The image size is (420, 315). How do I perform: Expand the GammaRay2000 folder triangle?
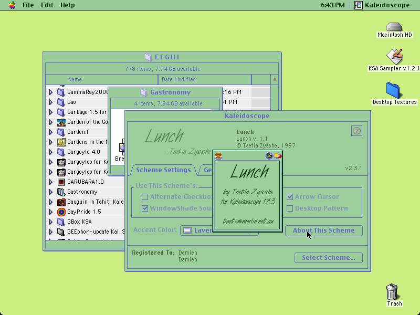tap(51, 92)
